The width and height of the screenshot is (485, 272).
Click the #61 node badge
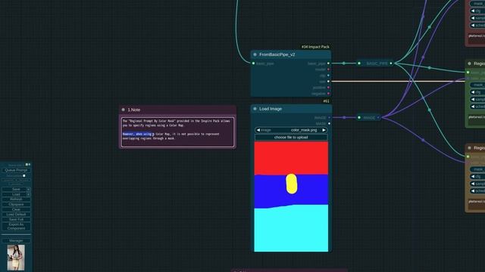(x=327, y=101)
